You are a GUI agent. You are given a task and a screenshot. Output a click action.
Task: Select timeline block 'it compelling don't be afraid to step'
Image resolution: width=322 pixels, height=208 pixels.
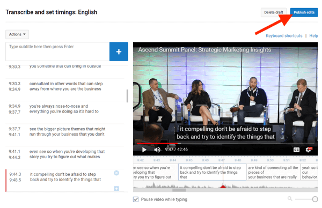click(x=212, y=172)
